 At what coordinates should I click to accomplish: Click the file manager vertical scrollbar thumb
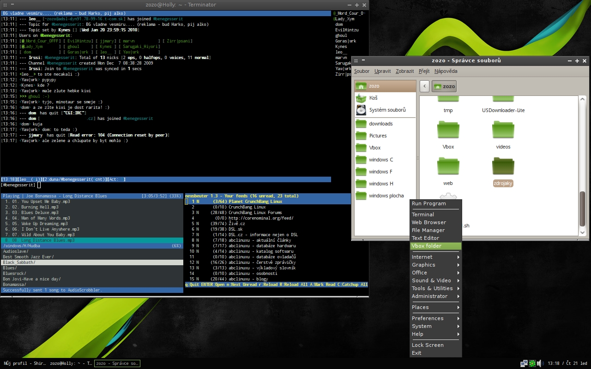[583, 208]
